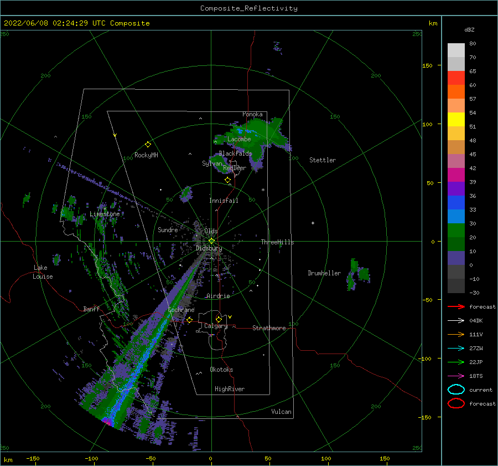498x466 pixels.
Task: Click the Blackfalds town label
Action: click(x=235, y=153)
